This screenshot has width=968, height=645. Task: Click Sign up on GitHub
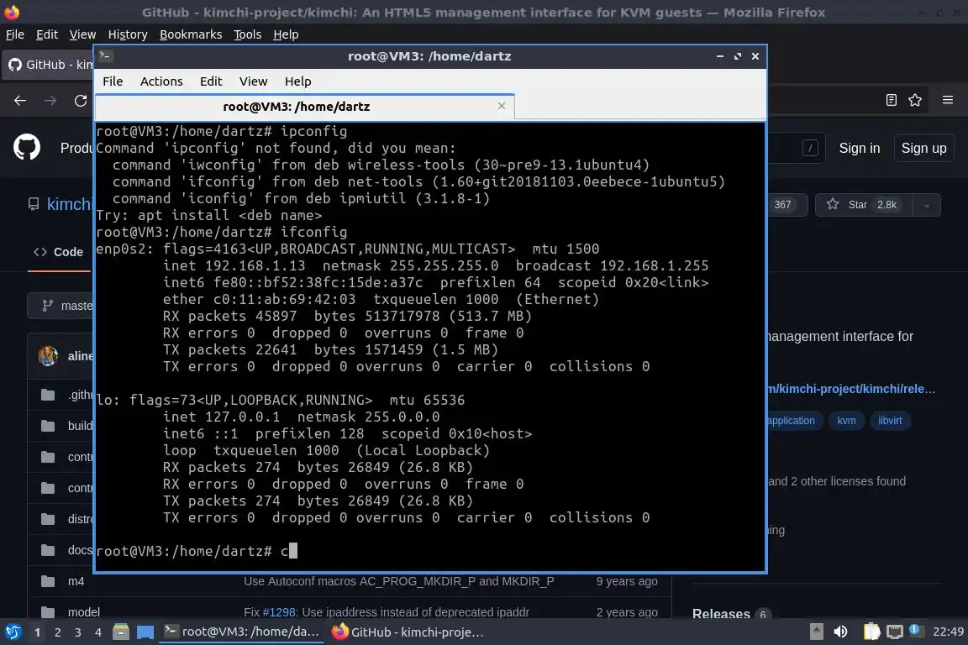point(923,148)
